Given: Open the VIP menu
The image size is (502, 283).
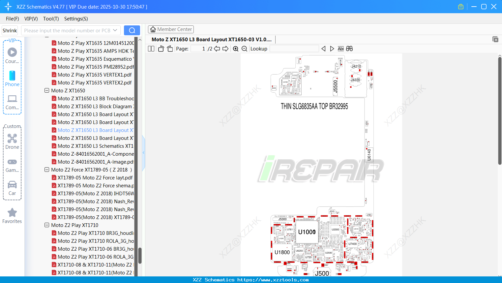Looking at the screenshot, I should coord(31,19).
